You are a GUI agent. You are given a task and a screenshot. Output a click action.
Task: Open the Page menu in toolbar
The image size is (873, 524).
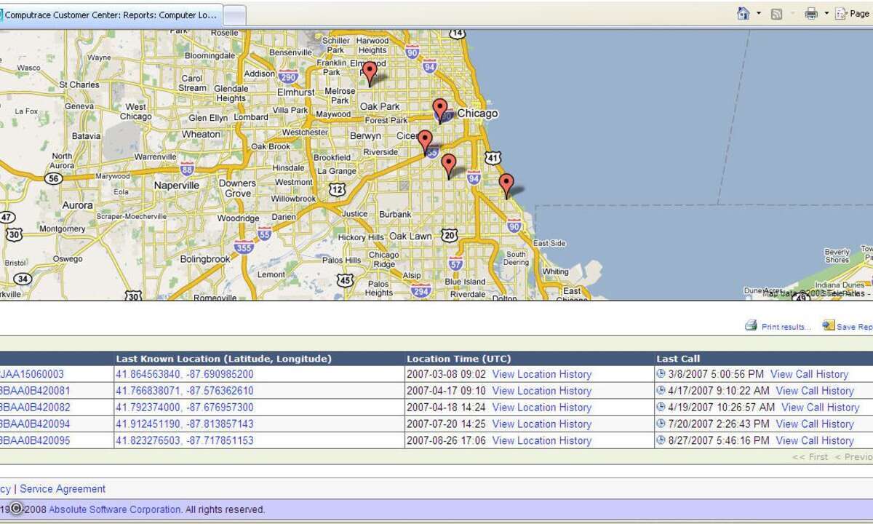click(x=853, y=14)
